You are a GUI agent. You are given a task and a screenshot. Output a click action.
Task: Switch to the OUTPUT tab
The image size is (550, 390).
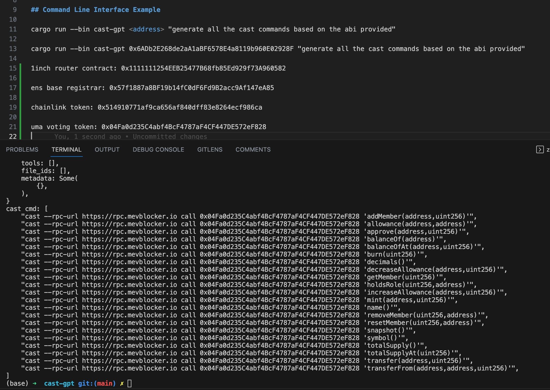coord(107,149)
